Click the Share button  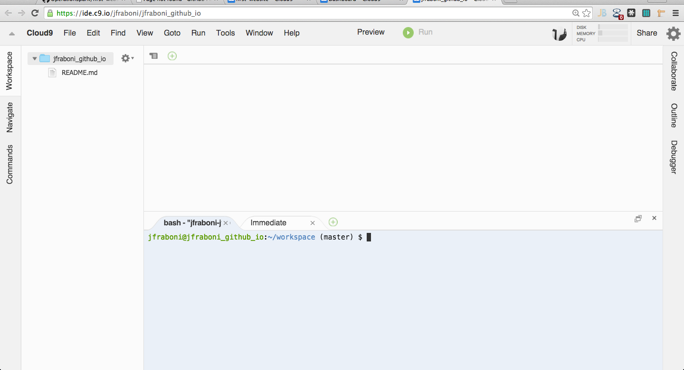point(647,33)
